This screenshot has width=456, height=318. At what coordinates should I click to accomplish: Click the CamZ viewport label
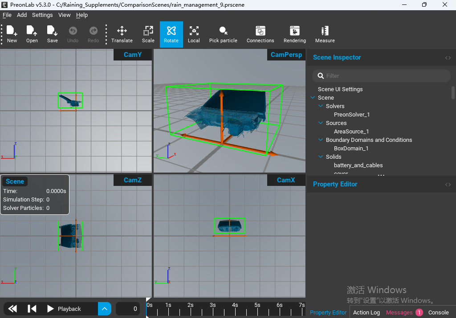coord(133,180)
